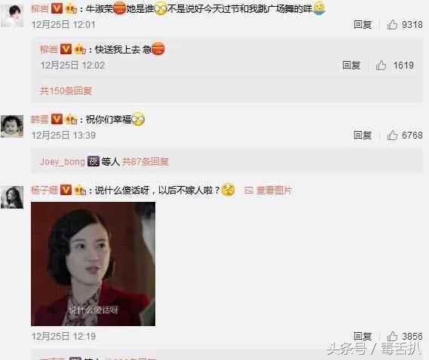Open the Joey_bong user link
Screen dimensions: 429x360
click(63, 162)
